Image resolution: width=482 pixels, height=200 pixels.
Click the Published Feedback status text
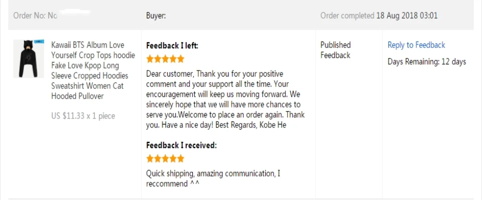point(336,50)
